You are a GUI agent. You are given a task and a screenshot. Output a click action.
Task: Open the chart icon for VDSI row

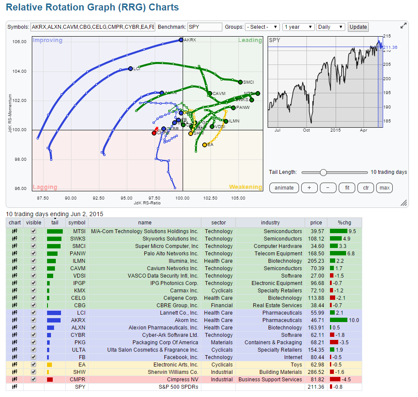pos(15,276)
